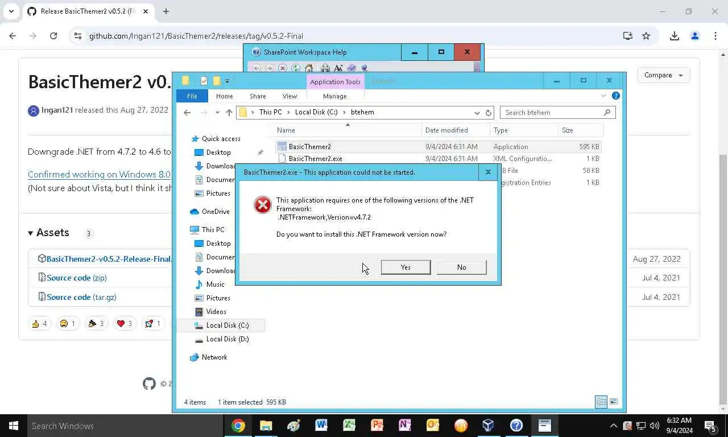This screenshot has width=728, height=437.
Task: Open the Ingan121 author profile link
Action: 57,110
